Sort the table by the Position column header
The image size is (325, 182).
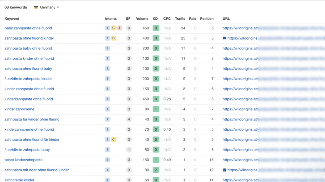tap(207, 19)
